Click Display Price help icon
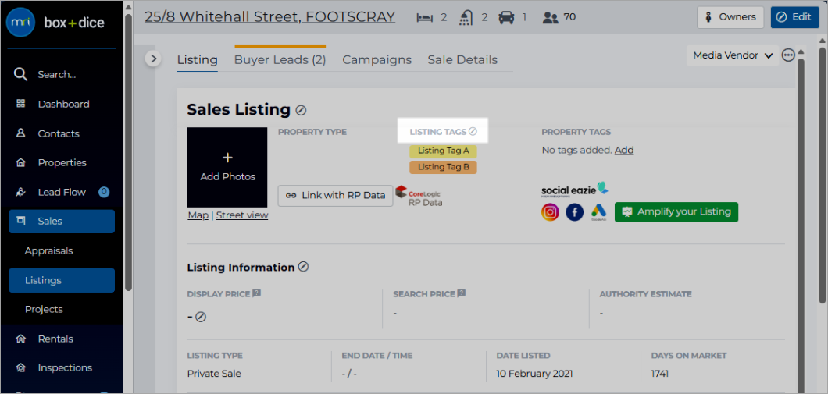This screenshot has height=394, width=828. [x=257, y=293]
